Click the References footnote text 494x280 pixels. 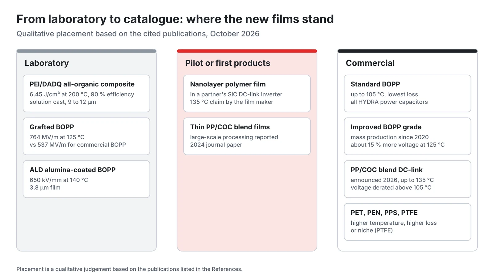point(129,269)
